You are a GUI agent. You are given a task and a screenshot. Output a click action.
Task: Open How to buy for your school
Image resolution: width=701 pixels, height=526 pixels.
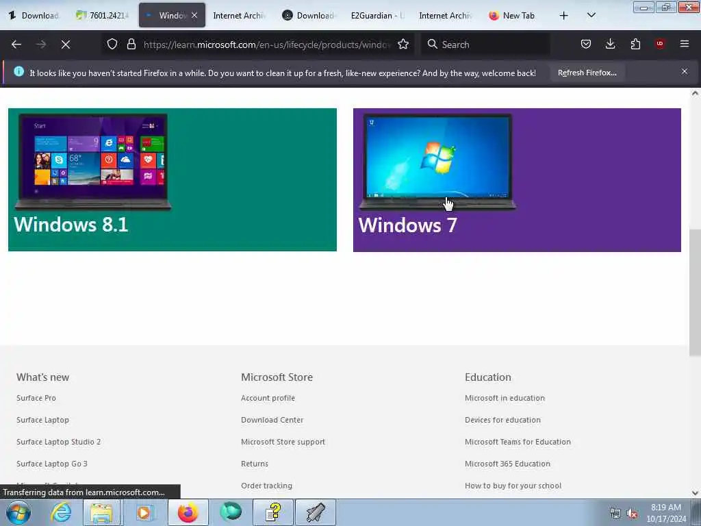tap(513, 486)
